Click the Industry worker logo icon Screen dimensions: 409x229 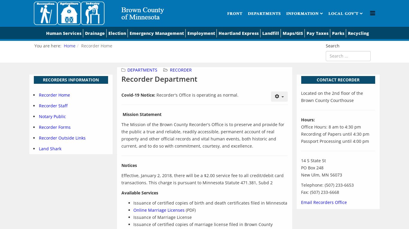[93, 13]
